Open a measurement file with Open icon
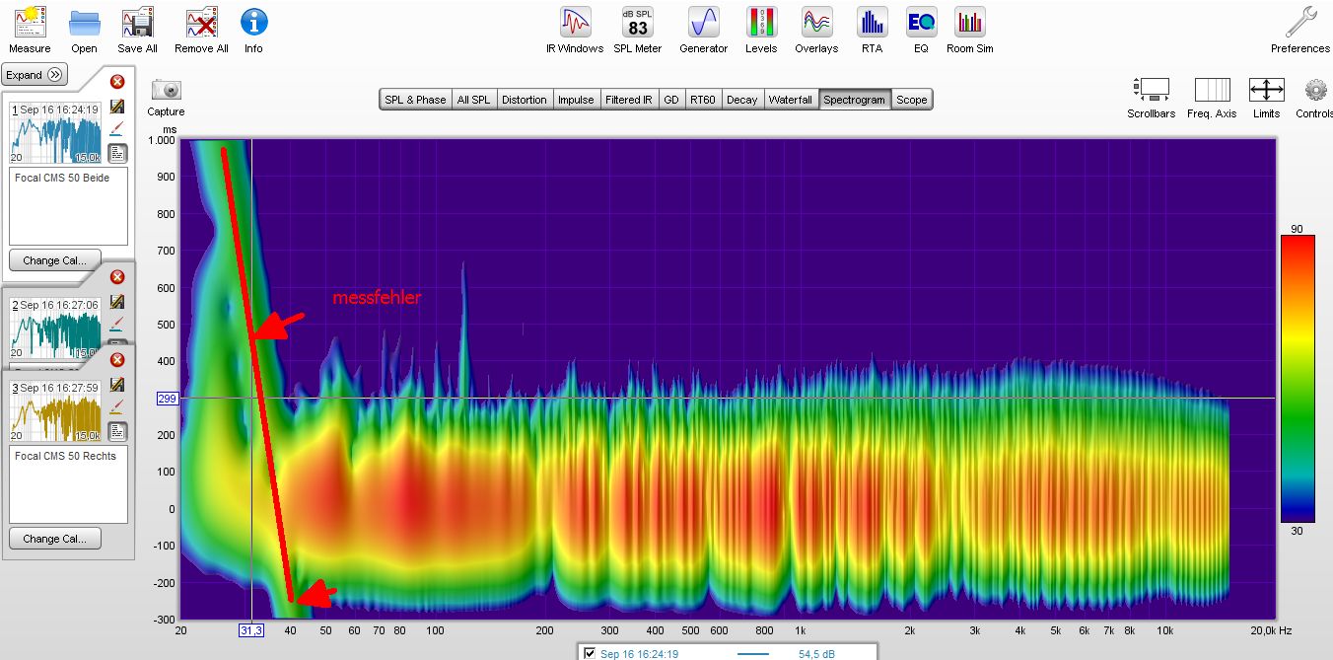The width and height of the screenshot is (1333, 660). (85, 22)
